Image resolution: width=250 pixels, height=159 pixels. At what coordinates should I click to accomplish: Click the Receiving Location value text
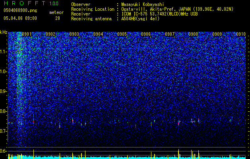pyautogui.click(x=177, y=9)
